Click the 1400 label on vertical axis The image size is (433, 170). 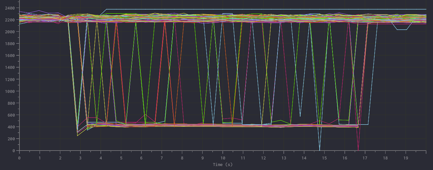(x=10, y=67)
